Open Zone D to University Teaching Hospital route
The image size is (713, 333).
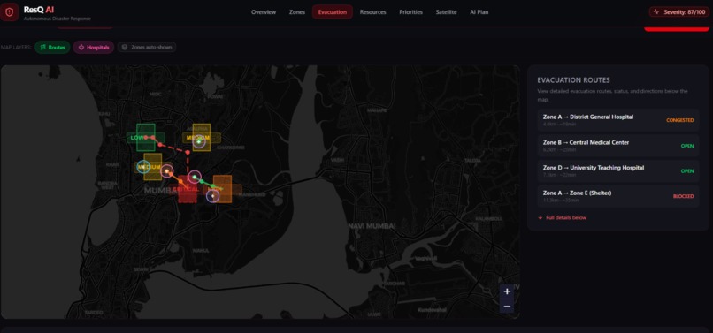[618, 170]
